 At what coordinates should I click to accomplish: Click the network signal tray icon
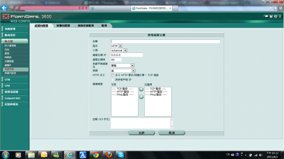click(256, 155)
